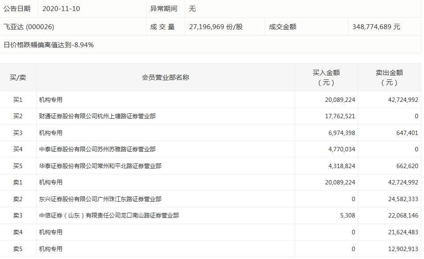Open 中信证券（山东）龙口南山路证券营业部 entry
The image size is (424, 259).
tap(109, 216)
